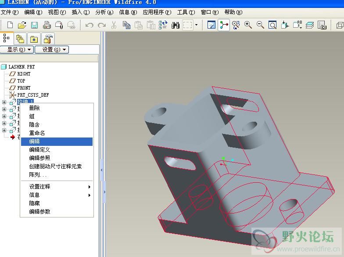Expand the 拉伸 1 feature node
The width and height of the screenshot is (344, 257).
pyautogui.click(x=4, y=102)
